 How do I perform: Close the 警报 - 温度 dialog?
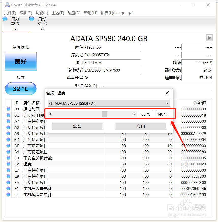167,93
